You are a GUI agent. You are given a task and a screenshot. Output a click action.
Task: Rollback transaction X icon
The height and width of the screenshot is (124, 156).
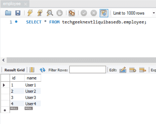point(94,13)
